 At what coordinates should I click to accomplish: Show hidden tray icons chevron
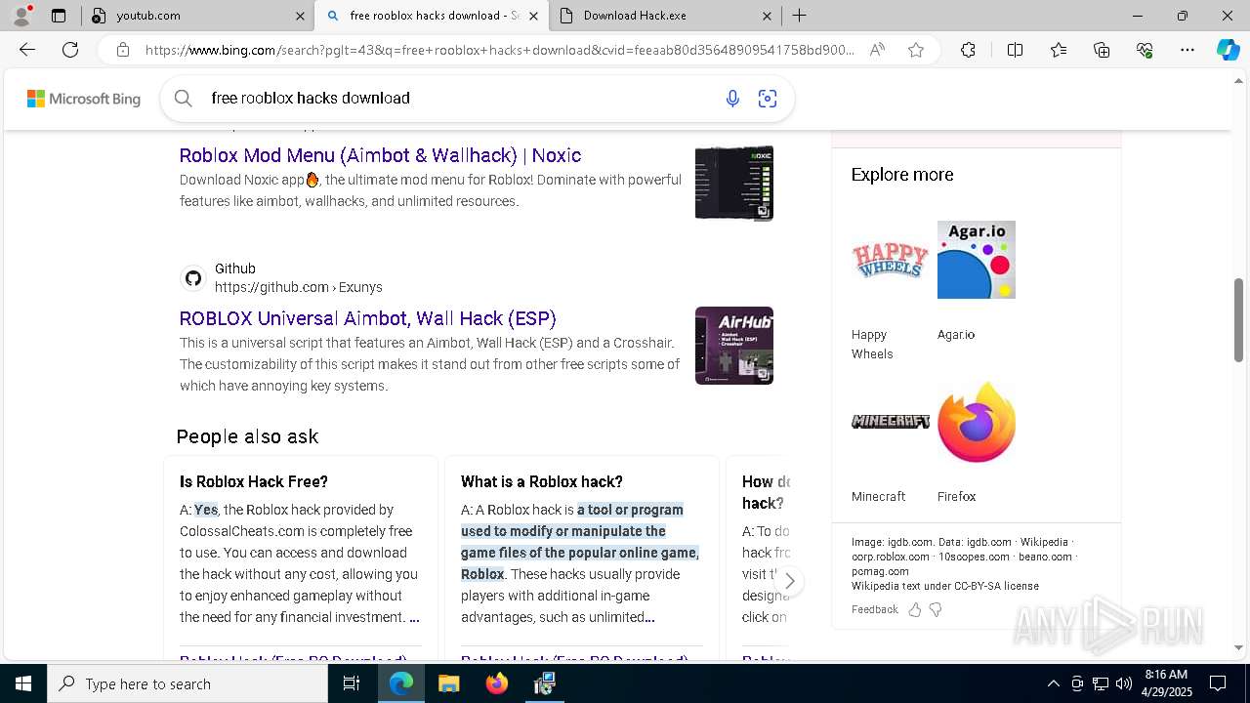point(1053,683)
